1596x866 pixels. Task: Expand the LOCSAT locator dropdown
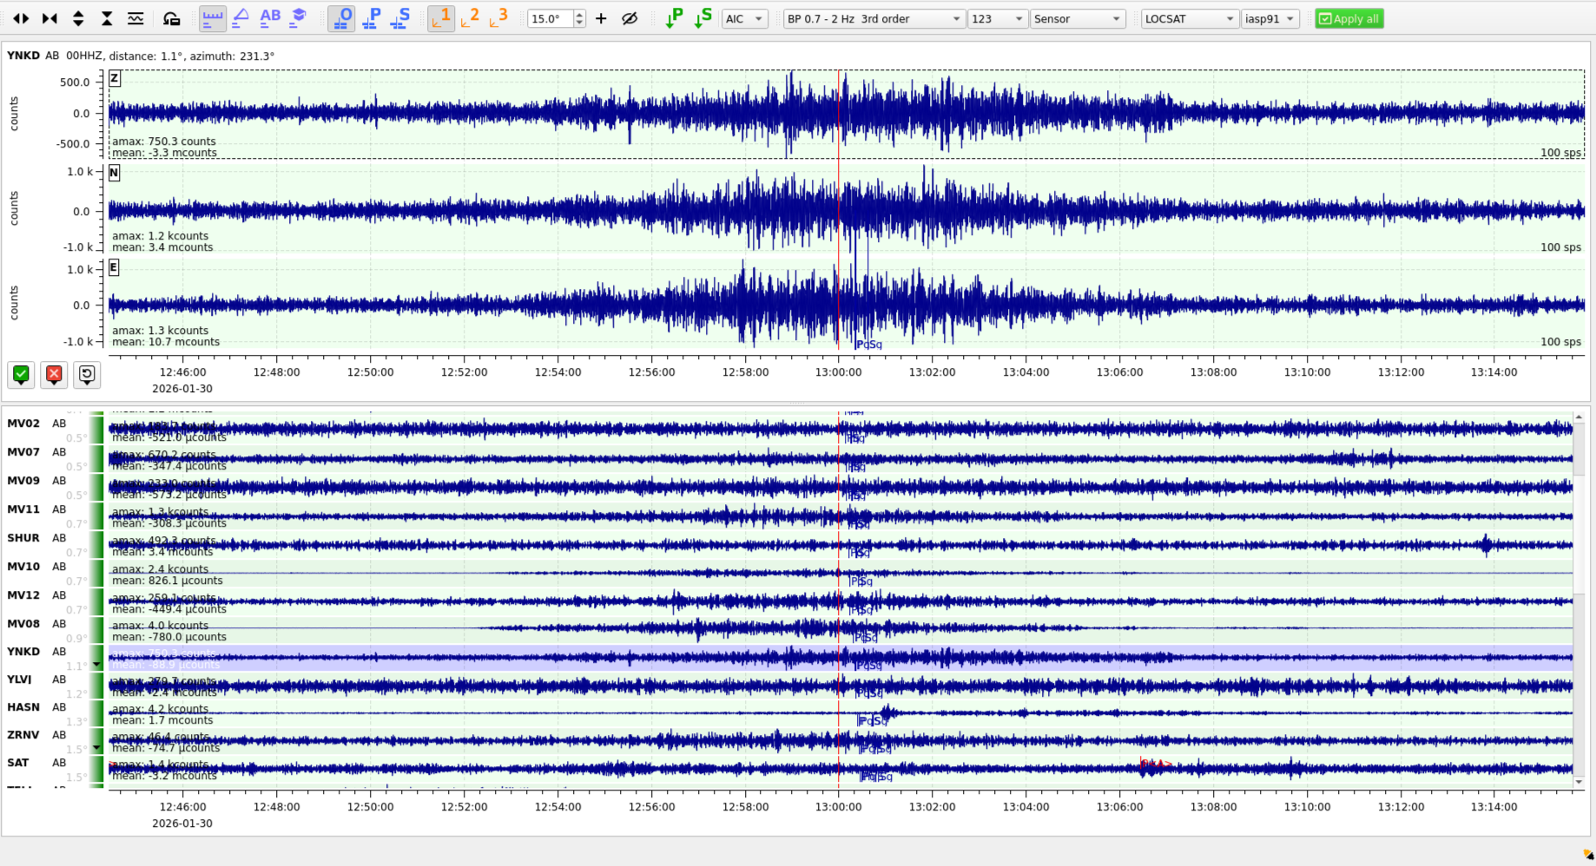coord(1188,18)
